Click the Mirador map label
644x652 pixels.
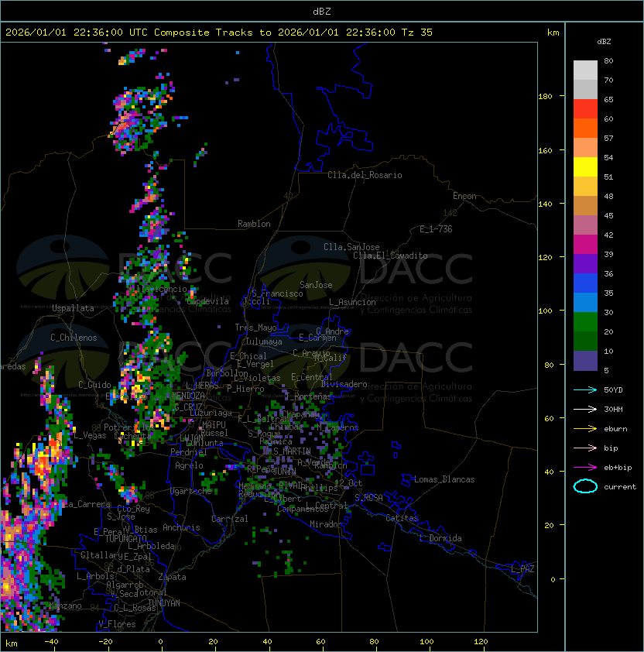tap(326, 524)
